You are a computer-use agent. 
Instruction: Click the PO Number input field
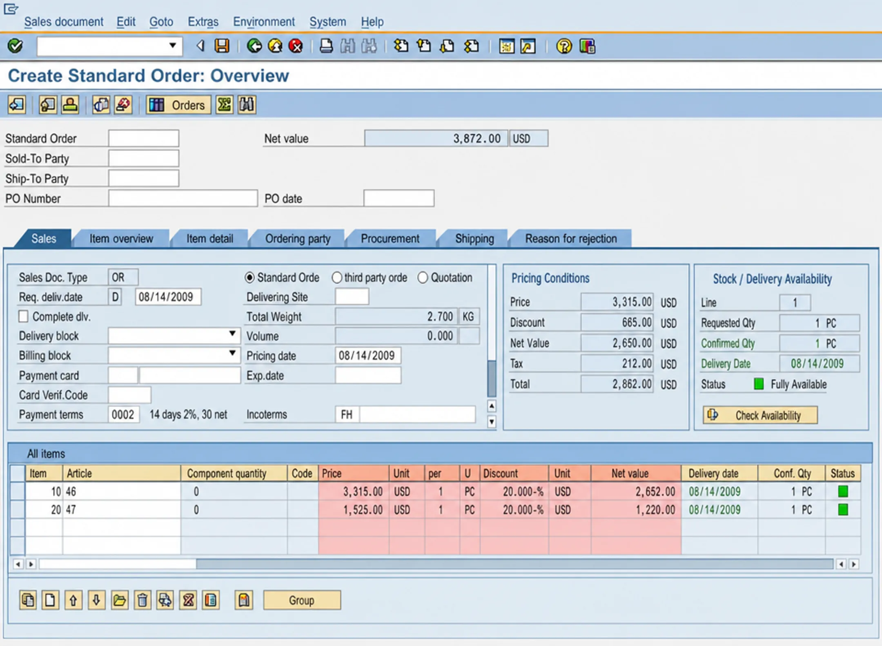(183, 198)
